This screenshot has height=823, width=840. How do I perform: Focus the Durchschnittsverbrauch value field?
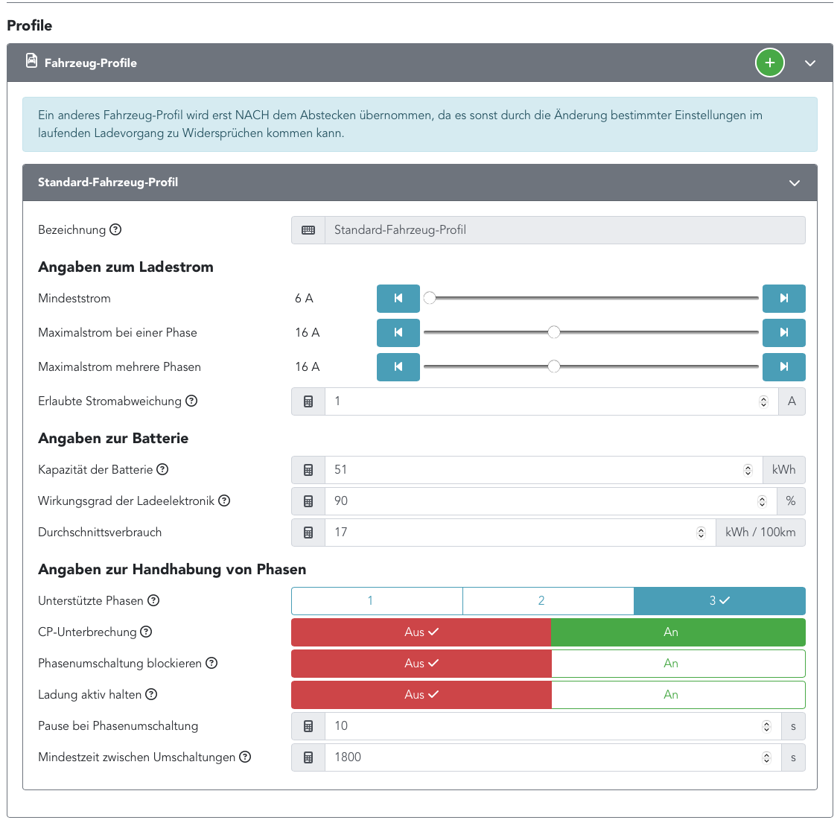(521, 533)
